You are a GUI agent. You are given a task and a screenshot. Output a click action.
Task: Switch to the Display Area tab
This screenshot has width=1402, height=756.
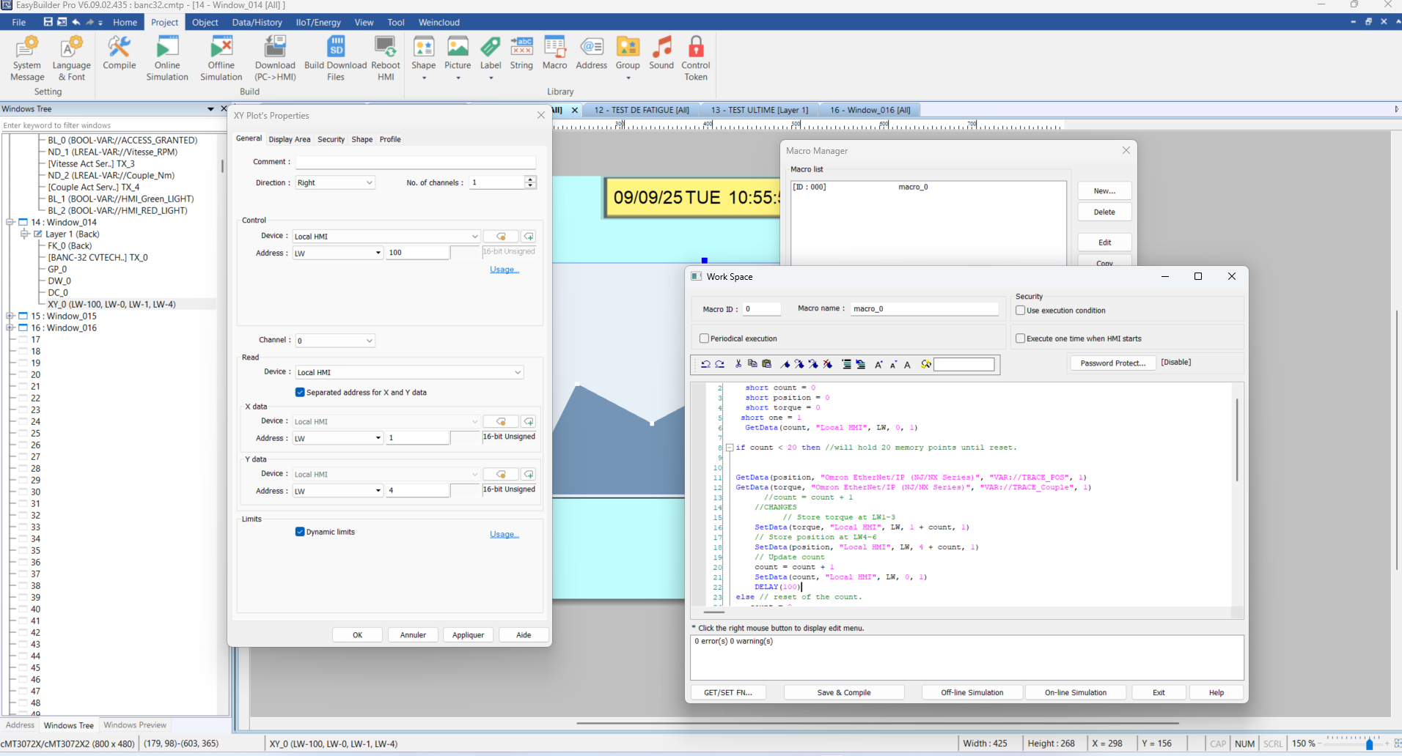(289, 139)
